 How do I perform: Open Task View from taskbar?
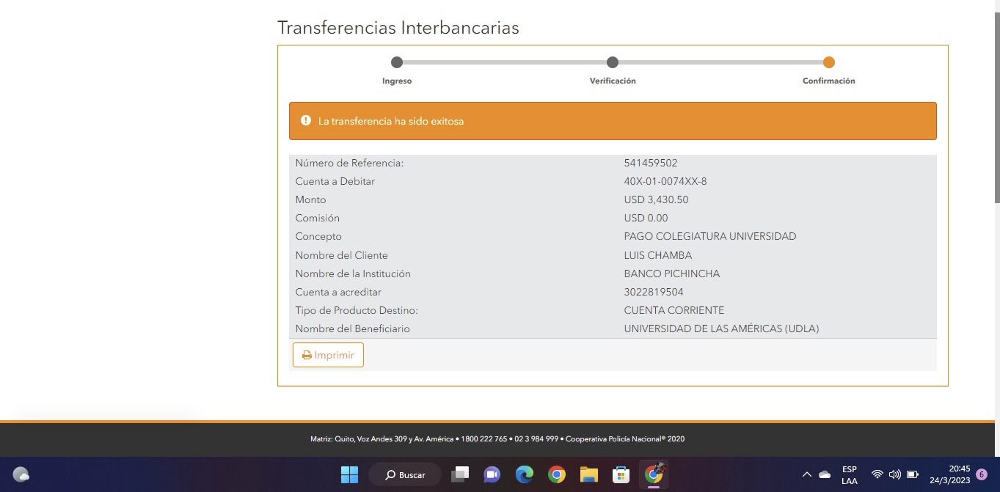[460, 474]
